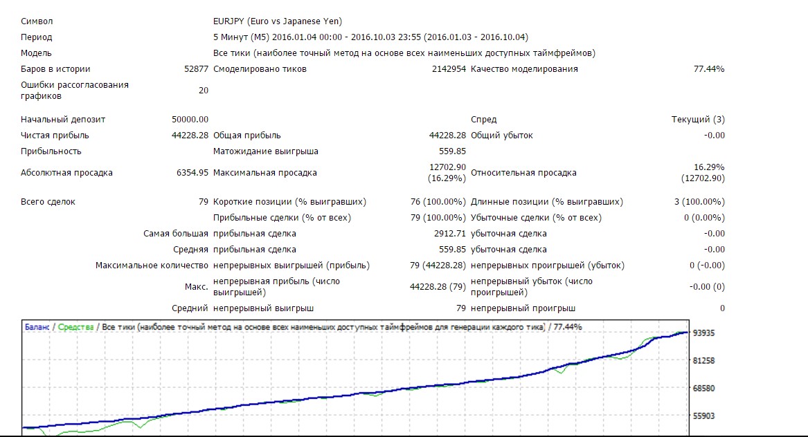Click the 'Все тики' model description in the header
The width and height of the screenshot is (808, 437).
404,53
